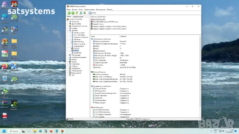Image resolution: width=239 pixels, height=134 pixels.
Task: Click the EVEREST taskbar icon
Action: [62, 131]
